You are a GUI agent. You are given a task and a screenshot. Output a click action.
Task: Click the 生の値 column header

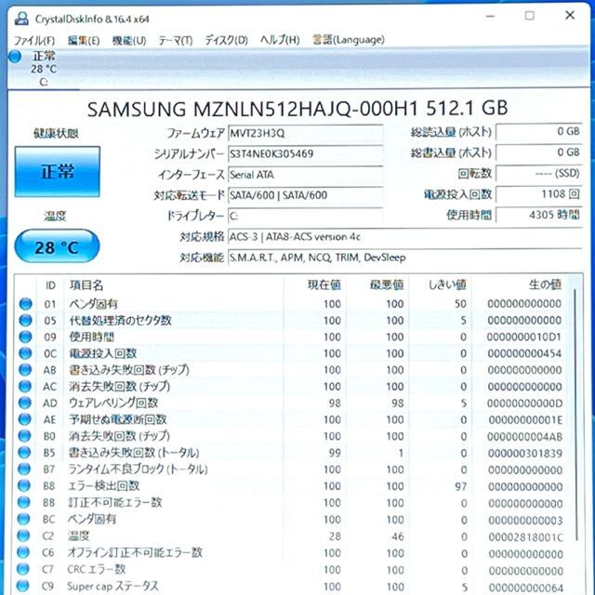[545, 284]
